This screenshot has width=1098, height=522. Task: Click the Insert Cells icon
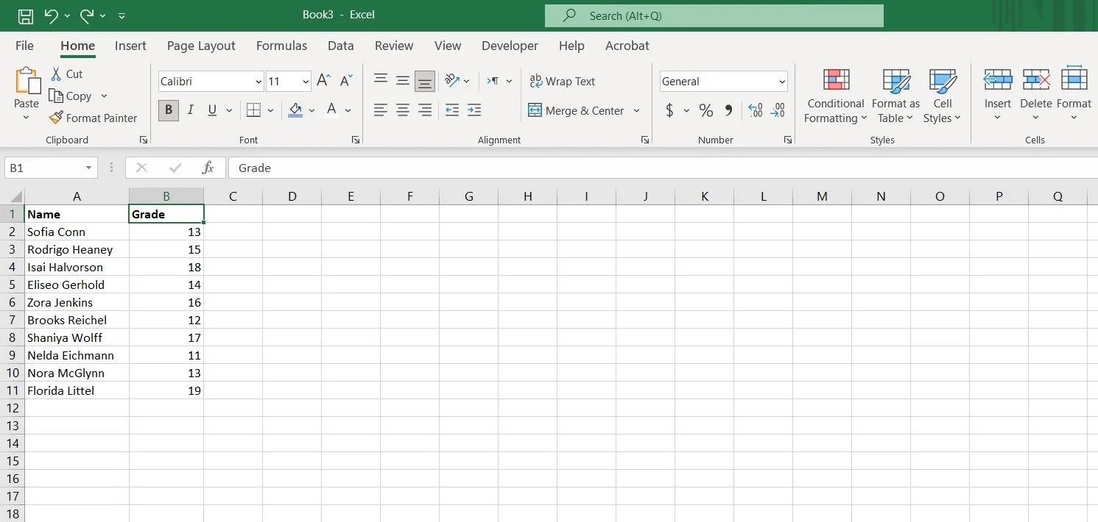[997, 81]
